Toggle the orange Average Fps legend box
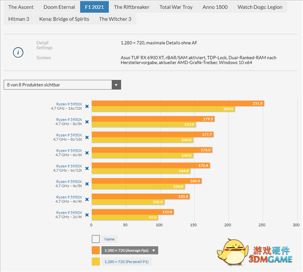303x272 pixels. (95, 250)
